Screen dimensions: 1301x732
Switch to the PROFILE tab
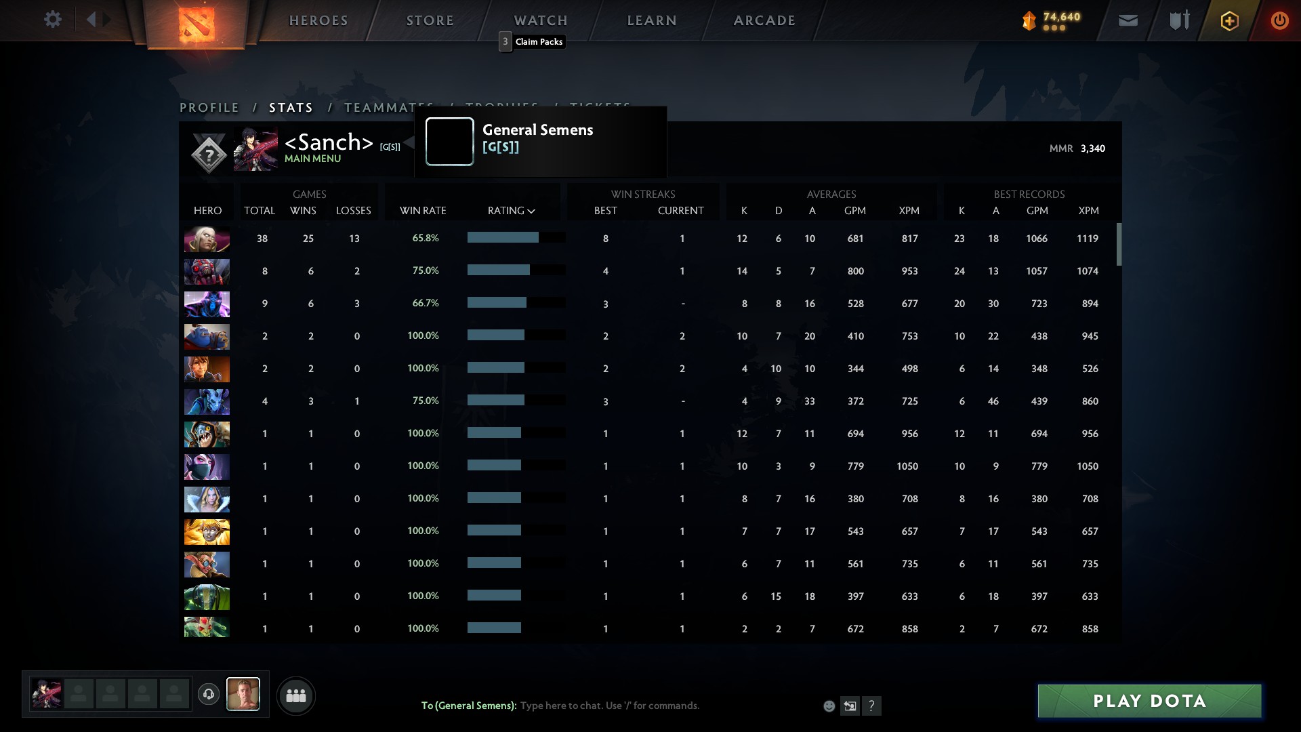point(209,108)
